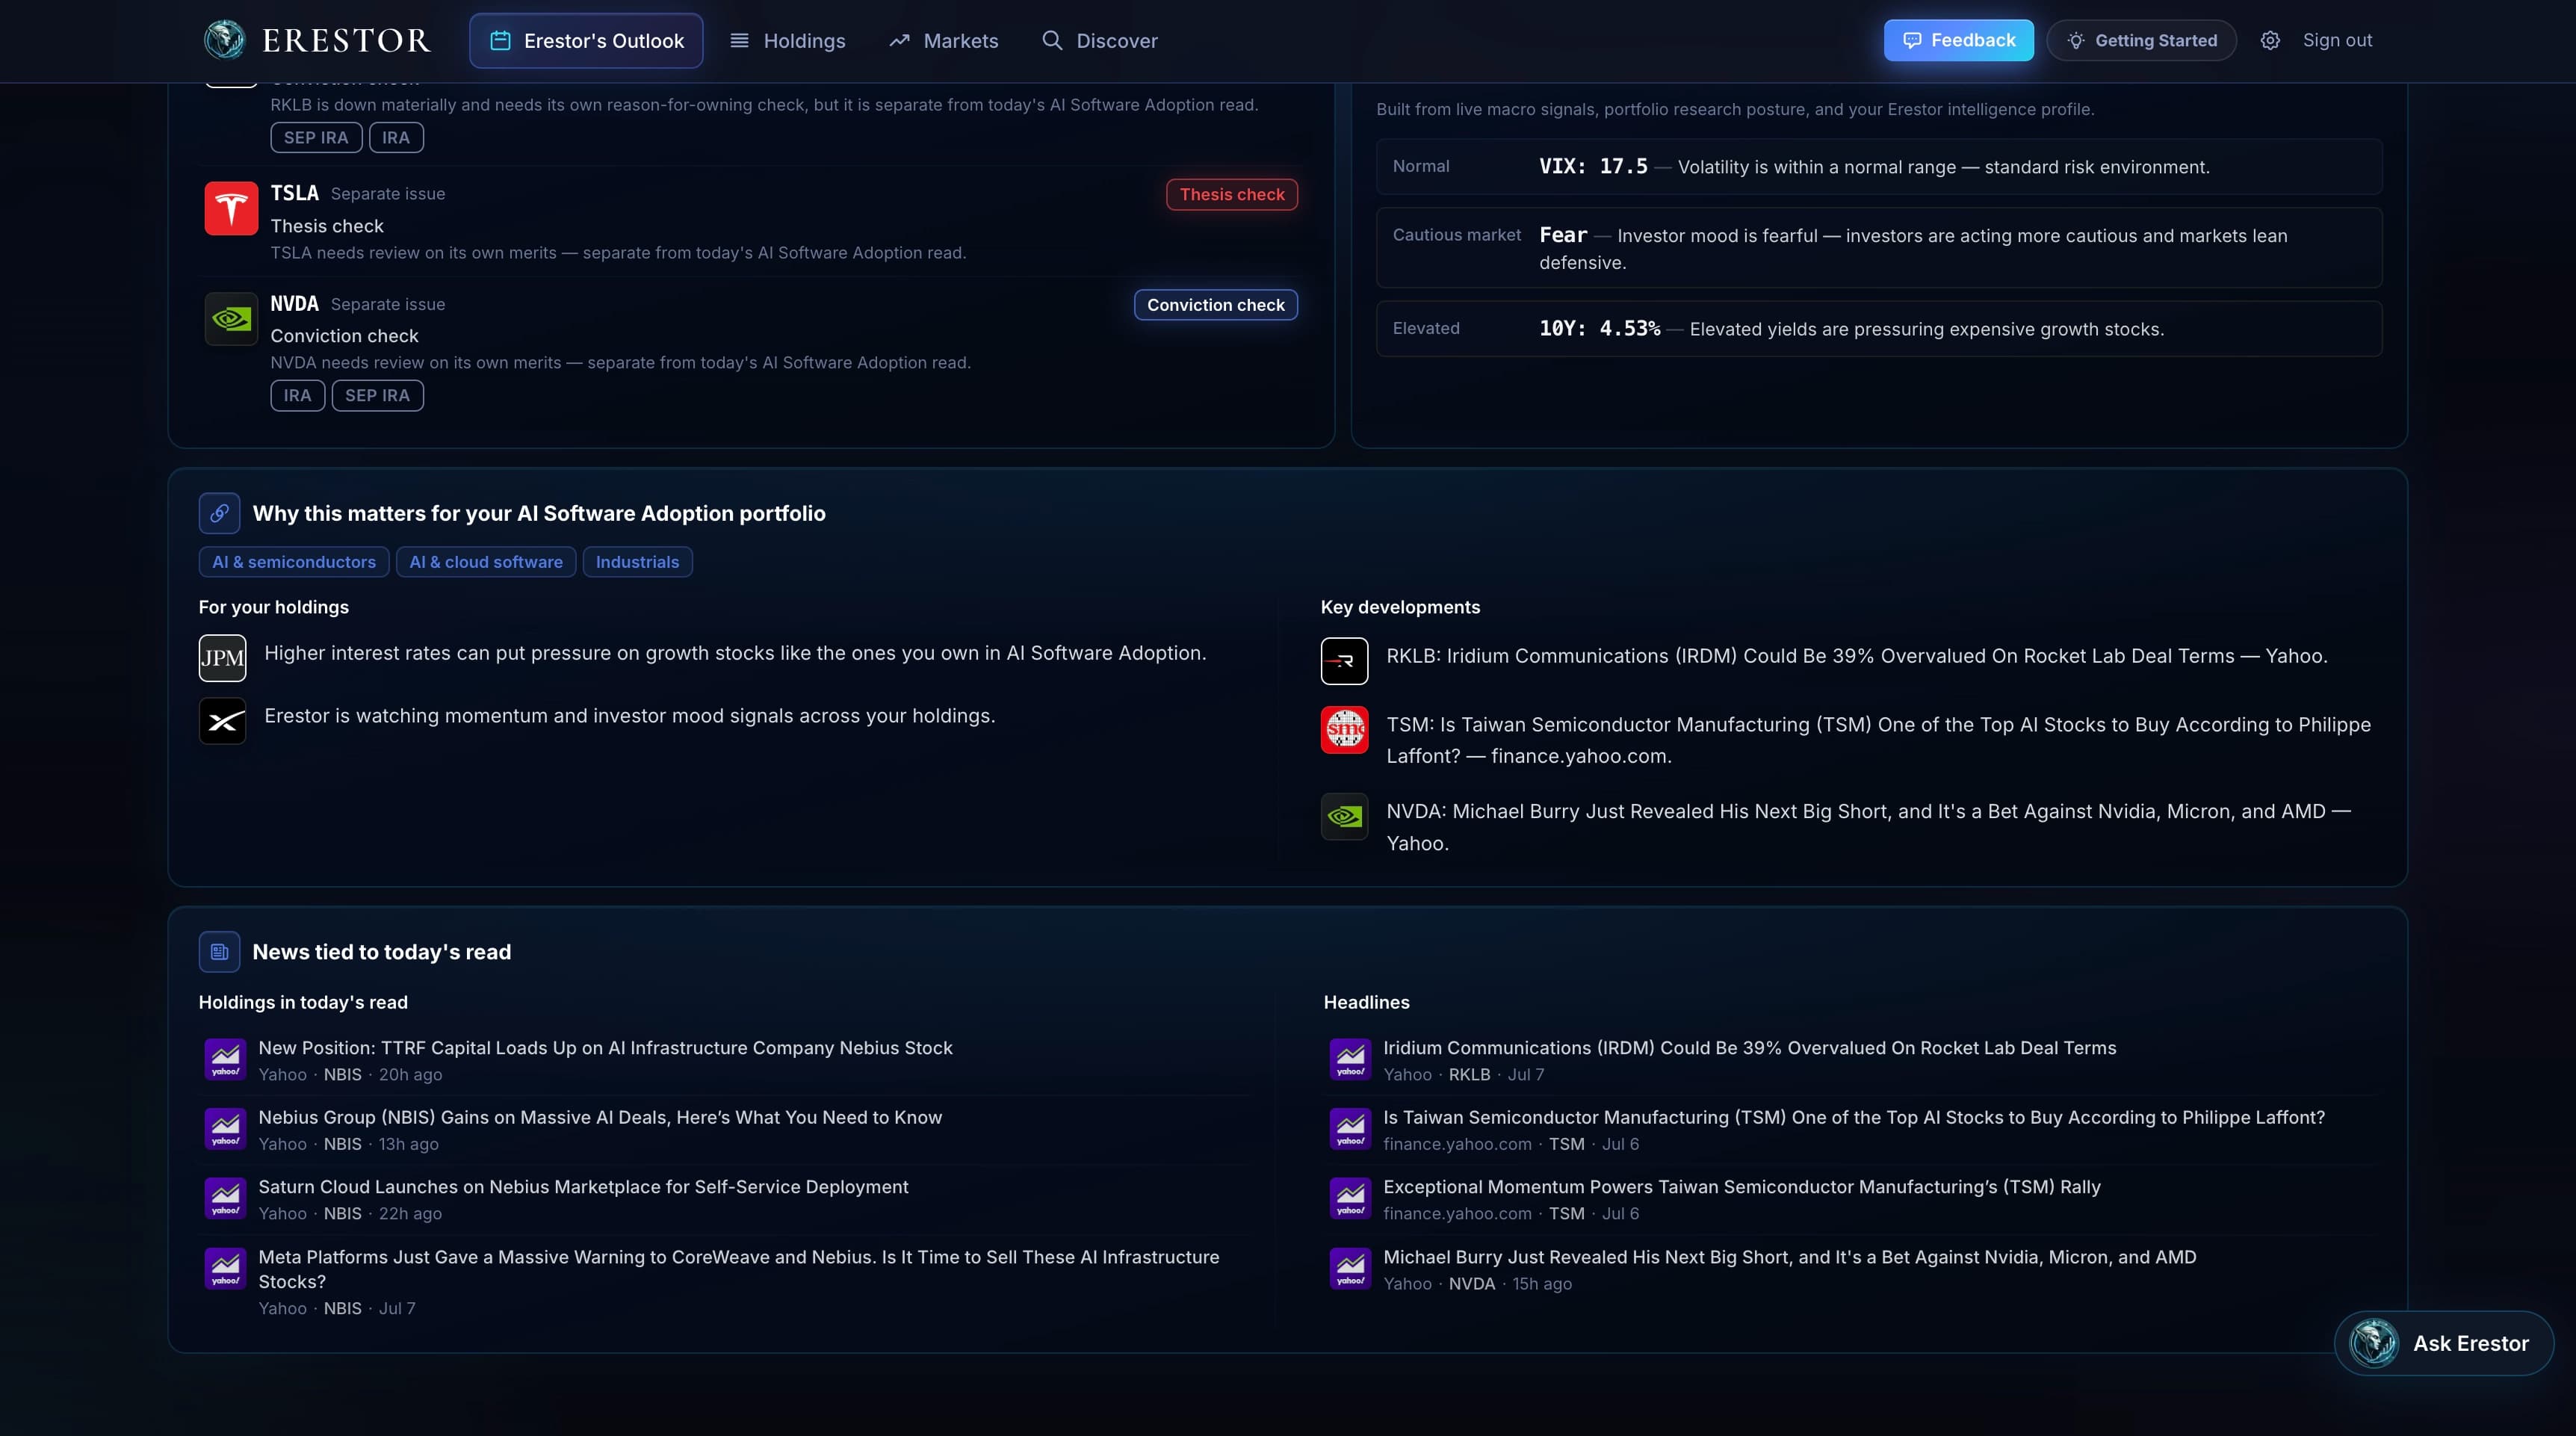Click Yahoo icon beside Iridium Communications headline

(x=1350, y=1059)
